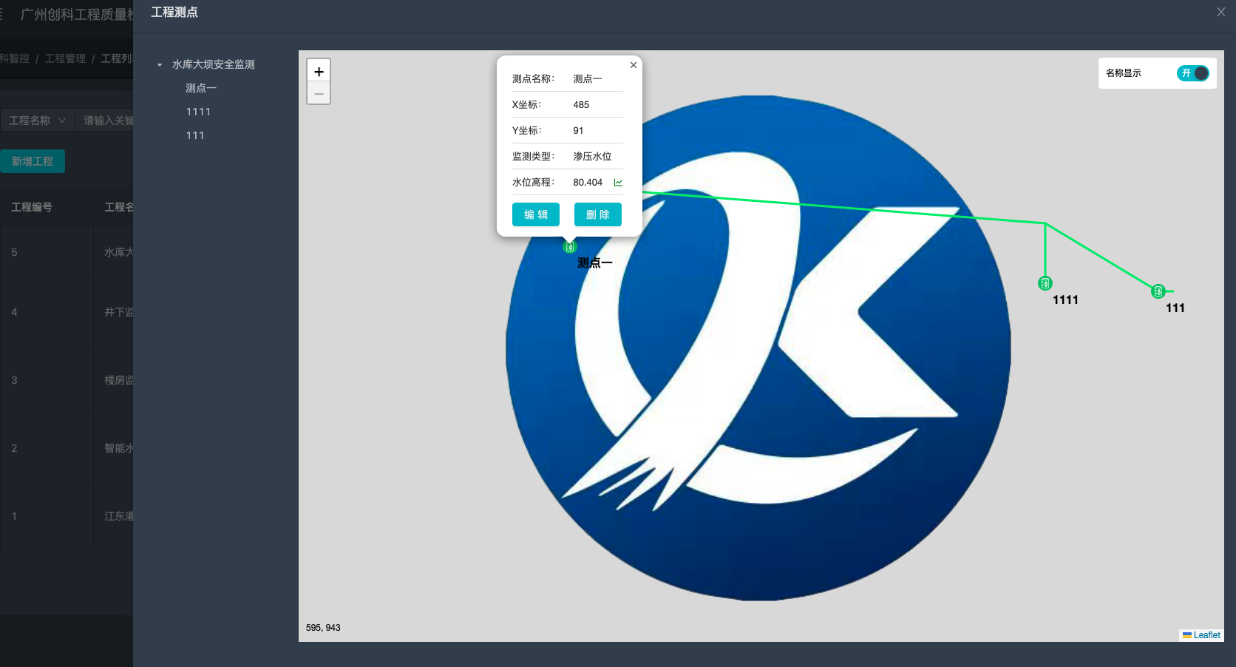Click the 编辑 button in popup
This screenshot has width=1236, height=667.
(x=535, y=214)
